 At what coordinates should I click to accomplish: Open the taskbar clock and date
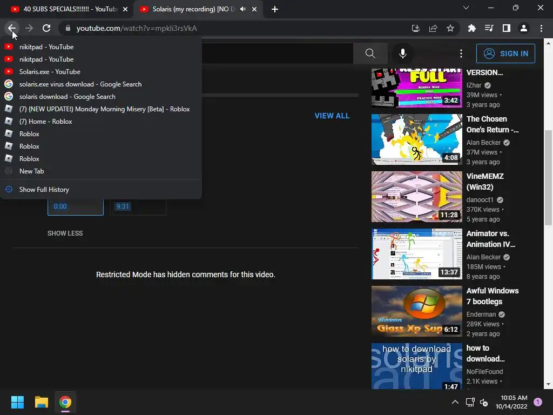pos(511,402)
